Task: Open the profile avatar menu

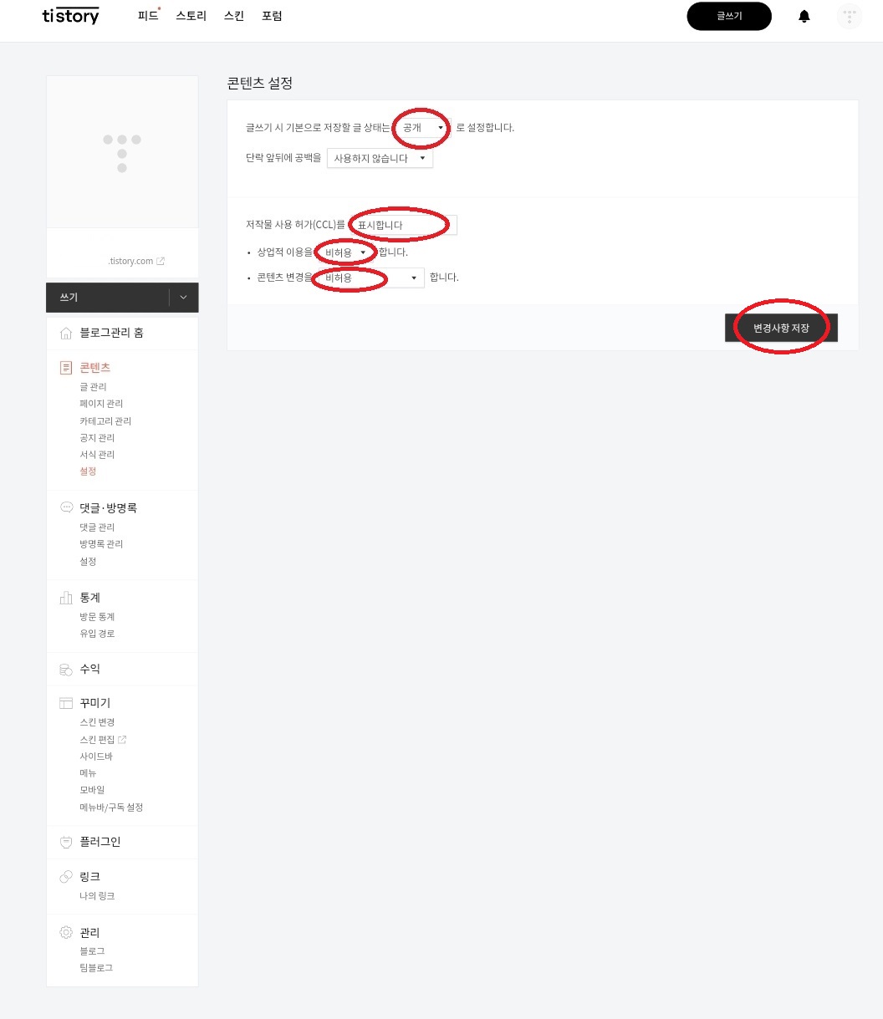Action: (x=850, y=17)
